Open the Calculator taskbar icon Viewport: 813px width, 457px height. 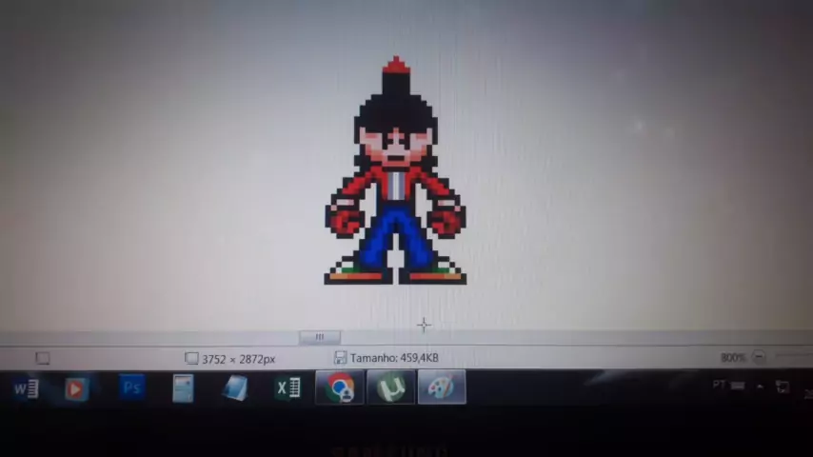[183, 388]
